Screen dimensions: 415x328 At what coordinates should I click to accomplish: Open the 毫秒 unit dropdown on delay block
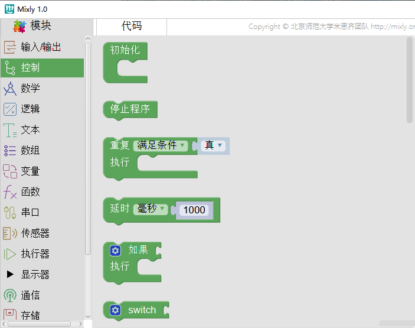[x=151, y=209]
